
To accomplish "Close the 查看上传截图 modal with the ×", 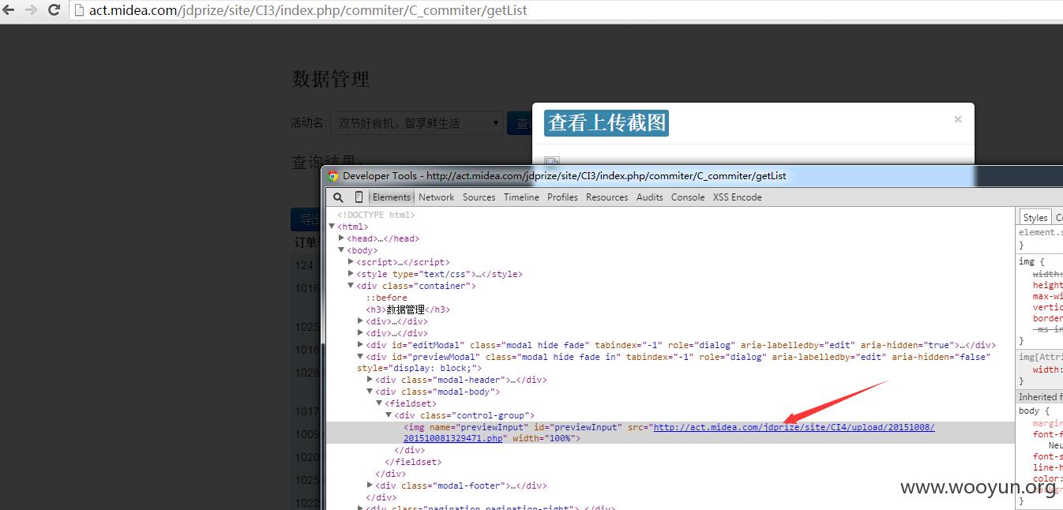I will click(957, 119).
